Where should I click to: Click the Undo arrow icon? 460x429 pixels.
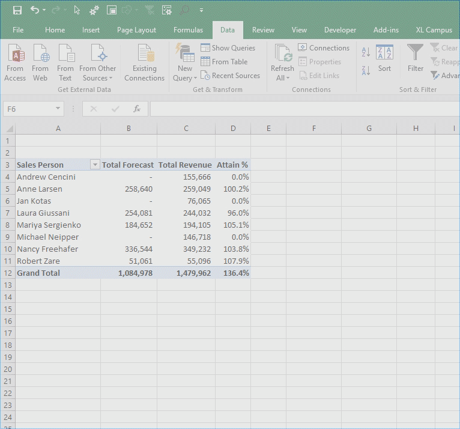35,10
